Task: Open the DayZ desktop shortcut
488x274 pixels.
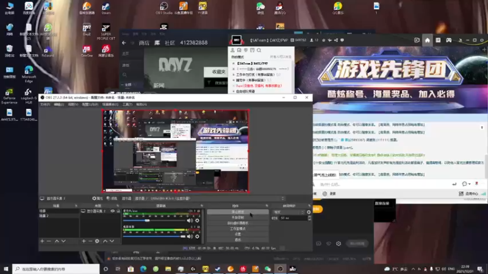Action: (x=87, y=30)
